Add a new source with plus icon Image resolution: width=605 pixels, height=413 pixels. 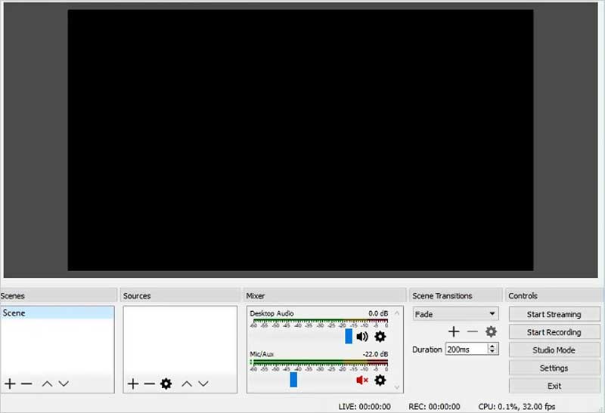click(x=133, y=384)
